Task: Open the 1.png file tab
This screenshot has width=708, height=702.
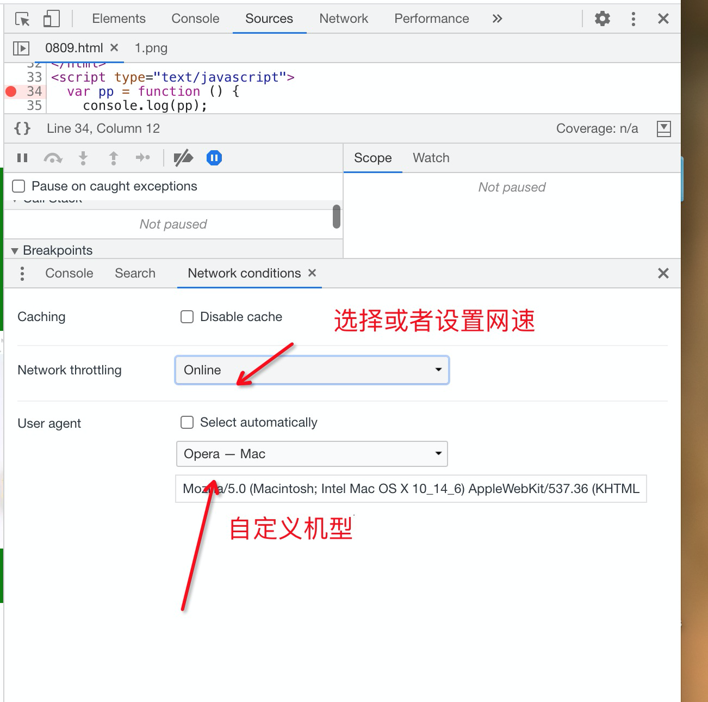Action: 151,48
